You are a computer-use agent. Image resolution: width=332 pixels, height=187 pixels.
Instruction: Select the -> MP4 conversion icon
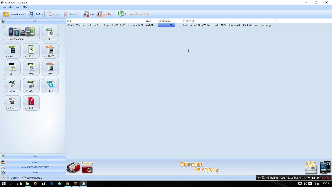point(50,34)
